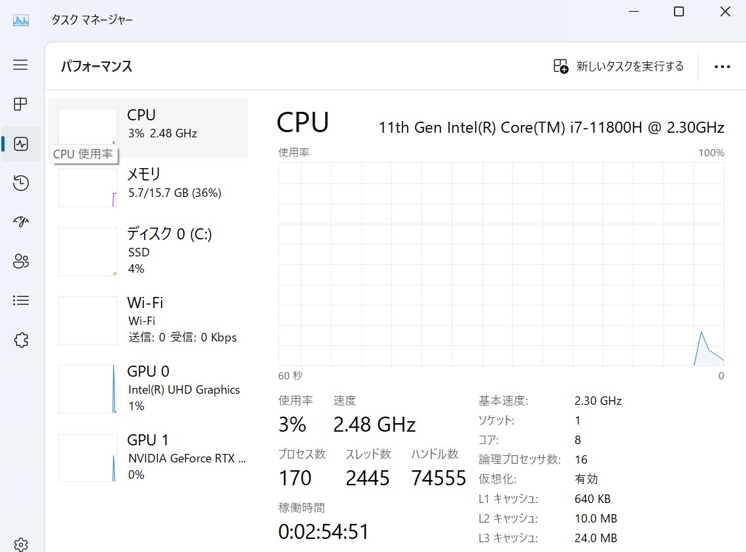
Task: Click inside the CPU usage graph
Action: (x=501, y=264)
